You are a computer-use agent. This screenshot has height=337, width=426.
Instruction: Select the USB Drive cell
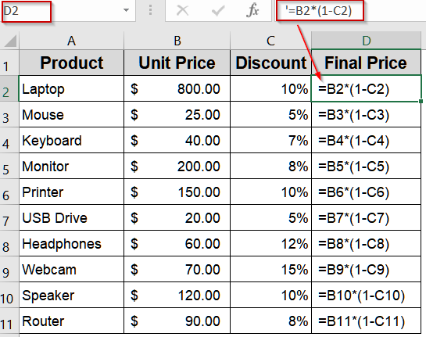(71, 217)
